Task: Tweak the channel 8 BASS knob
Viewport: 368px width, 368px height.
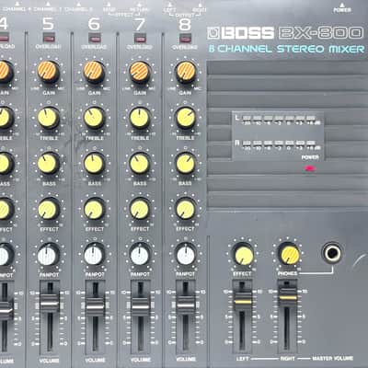Action: coord(186,164)
